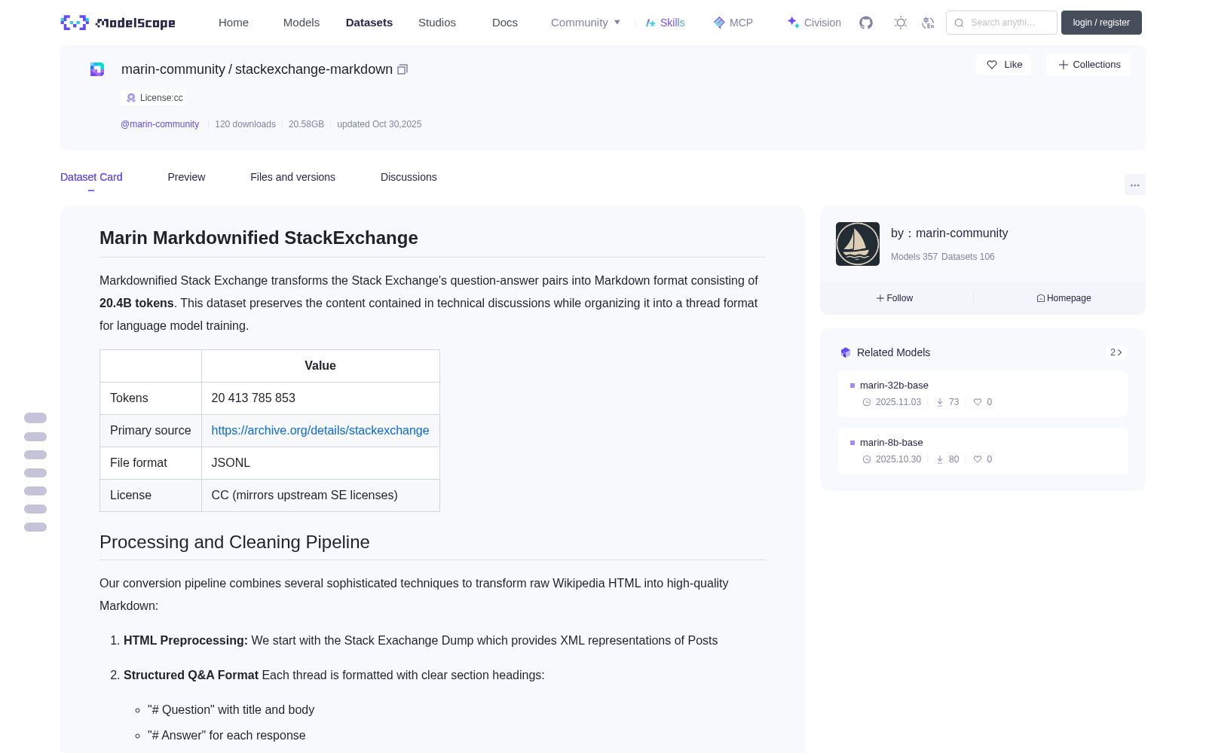Click heart icon on marin-8b-base

pyautogui.click(x=978, y=459)
